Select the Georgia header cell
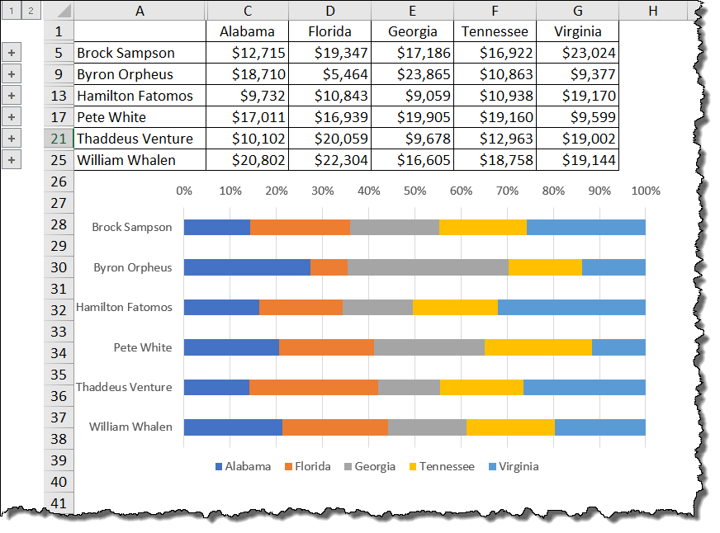This screenshot has height=533, width=720. pyautogui.click(x=412, y=31)
